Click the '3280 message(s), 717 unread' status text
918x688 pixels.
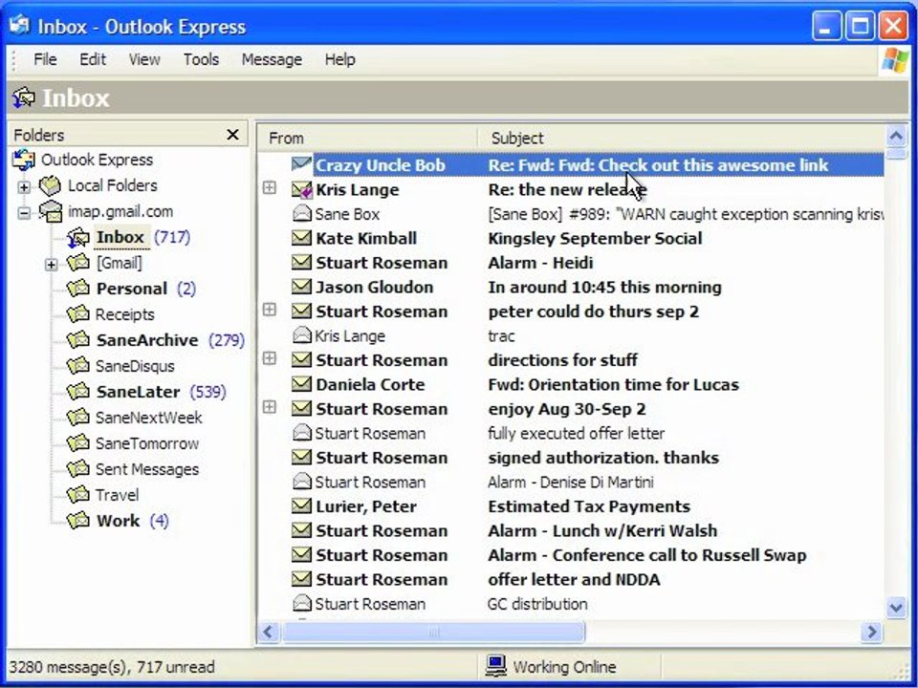[x=112, y=667]
